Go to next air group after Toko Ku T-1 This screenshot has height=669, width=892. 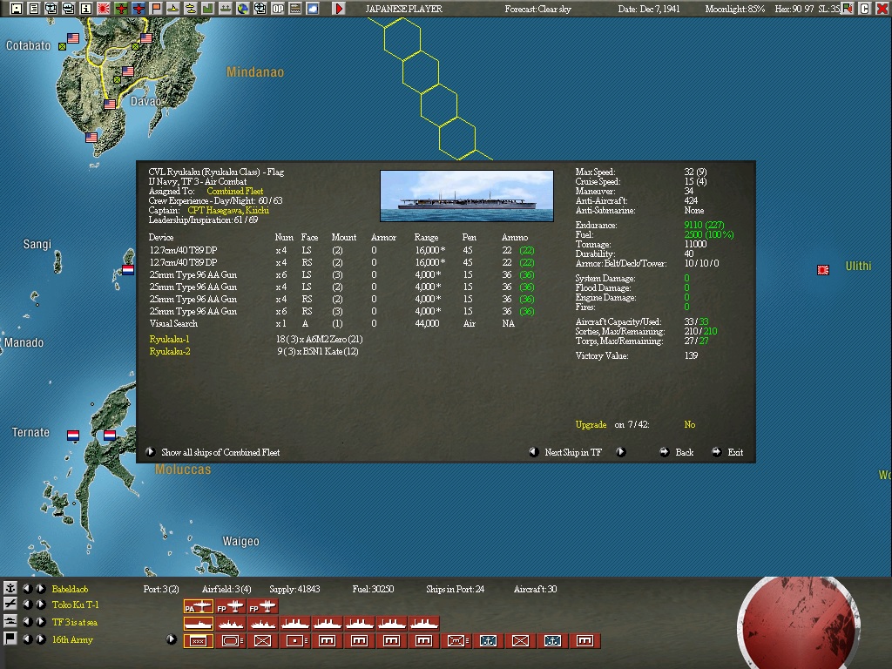tap(41, 605)
